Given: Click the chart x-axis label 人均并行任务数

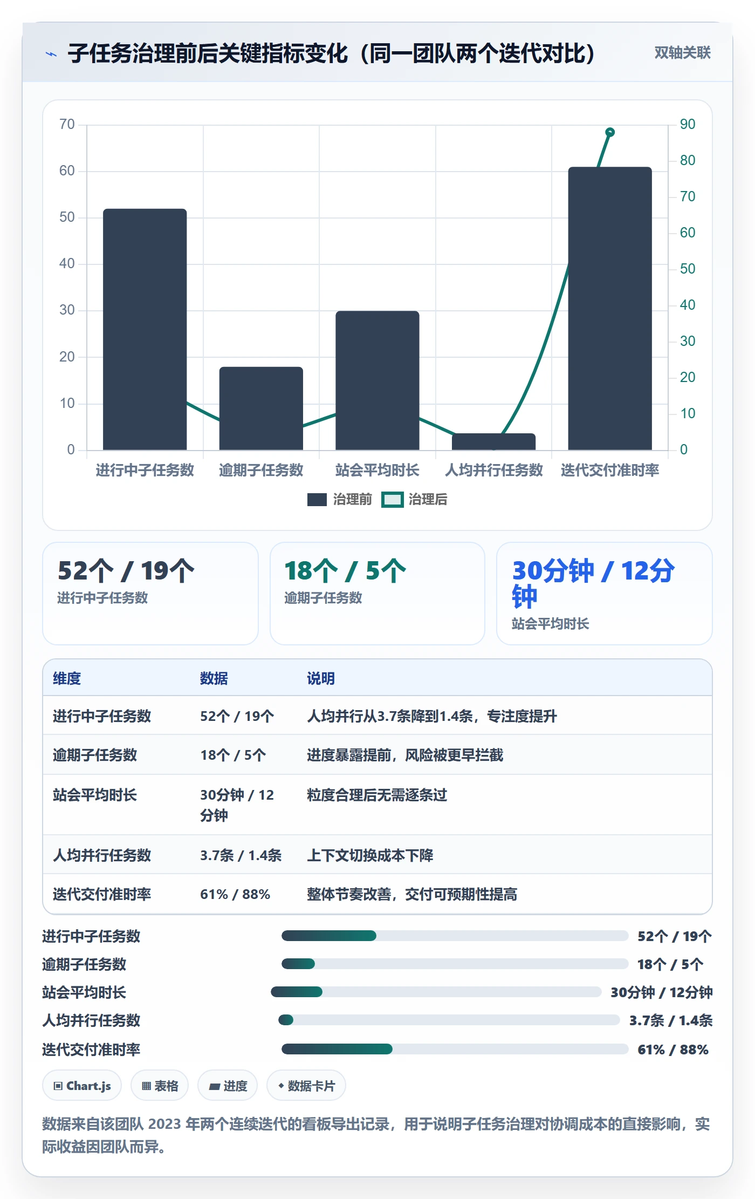Looking at the screenshot, I should tap(493, 470).
